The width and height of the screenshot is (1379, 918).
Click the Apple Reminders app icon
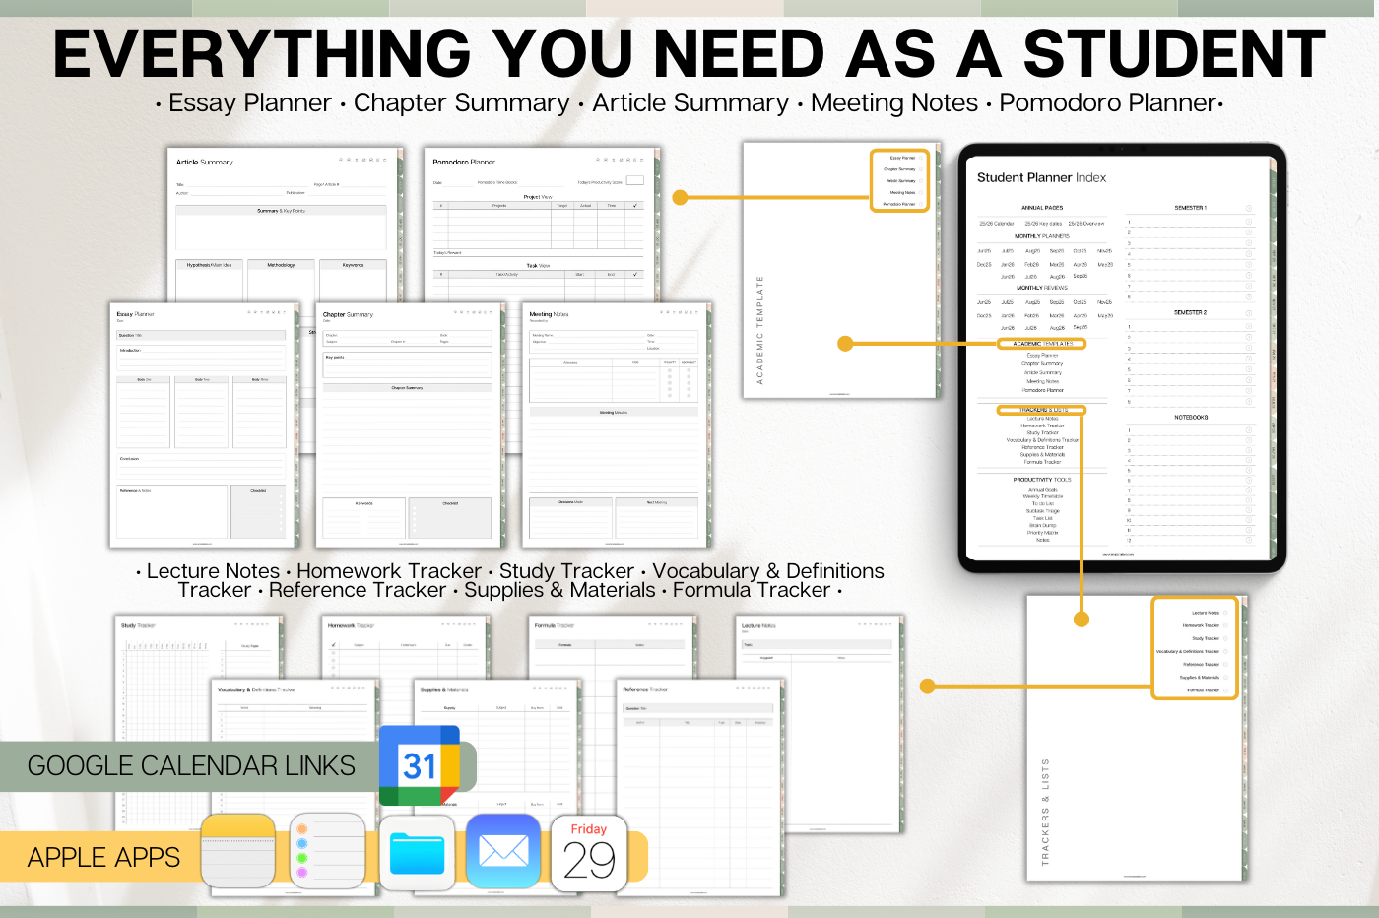pyautogui.click(x=328, y=851)
